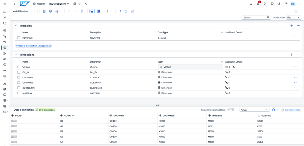This screenshot has height=146, width=304.
Task: Click Switch to Calculation Management
Action: click(x=33, y=46)
